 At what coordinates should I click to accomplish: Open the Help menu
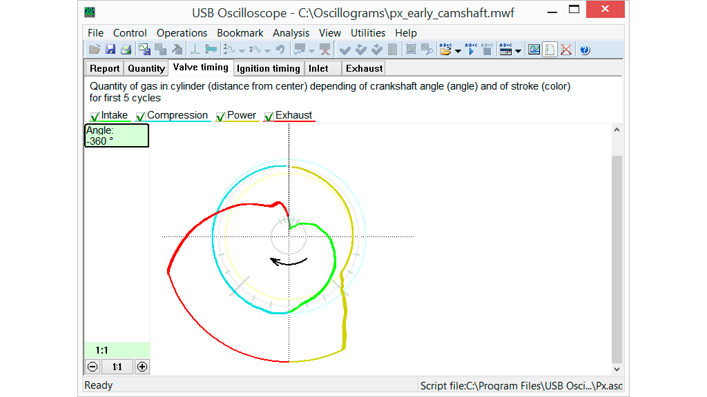[x=406, y=33]
